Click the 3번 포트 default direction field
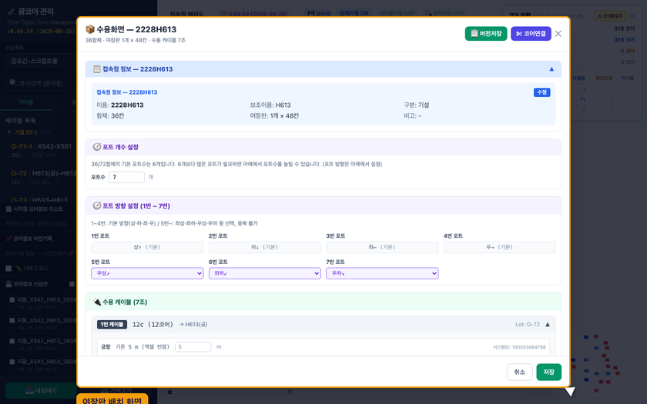Image resolution: width=647 pixels, height=404 pixels. (x=382, y=247)
